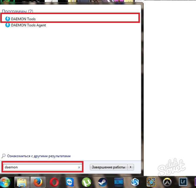Clear the search text with the X

[x=79, y=167]
